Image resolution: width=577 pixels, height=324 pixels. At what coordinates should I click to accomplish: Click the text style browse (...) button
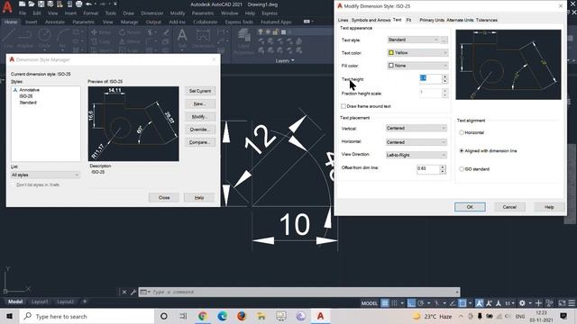click(x=444, y=40)
